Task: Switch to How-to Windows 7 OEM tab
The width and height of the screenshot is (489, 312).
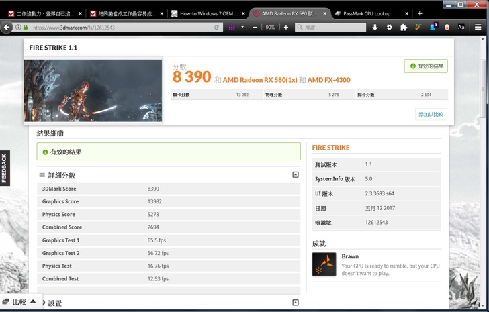Action: click(208, 13)
